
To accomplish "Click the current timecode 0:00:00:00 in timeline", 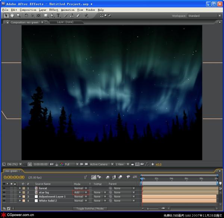I will (14, 177).
